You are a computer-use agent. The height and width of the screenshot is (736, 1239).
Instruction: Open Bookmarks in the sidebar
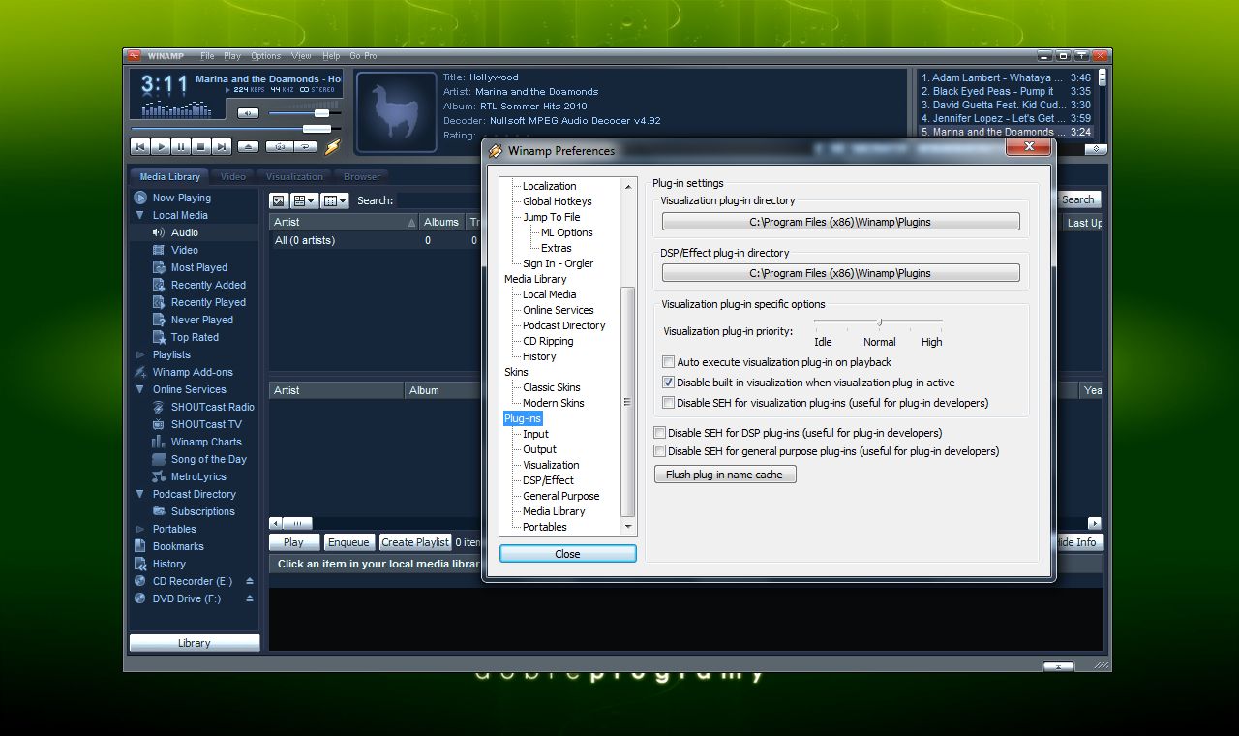(178, 546)
